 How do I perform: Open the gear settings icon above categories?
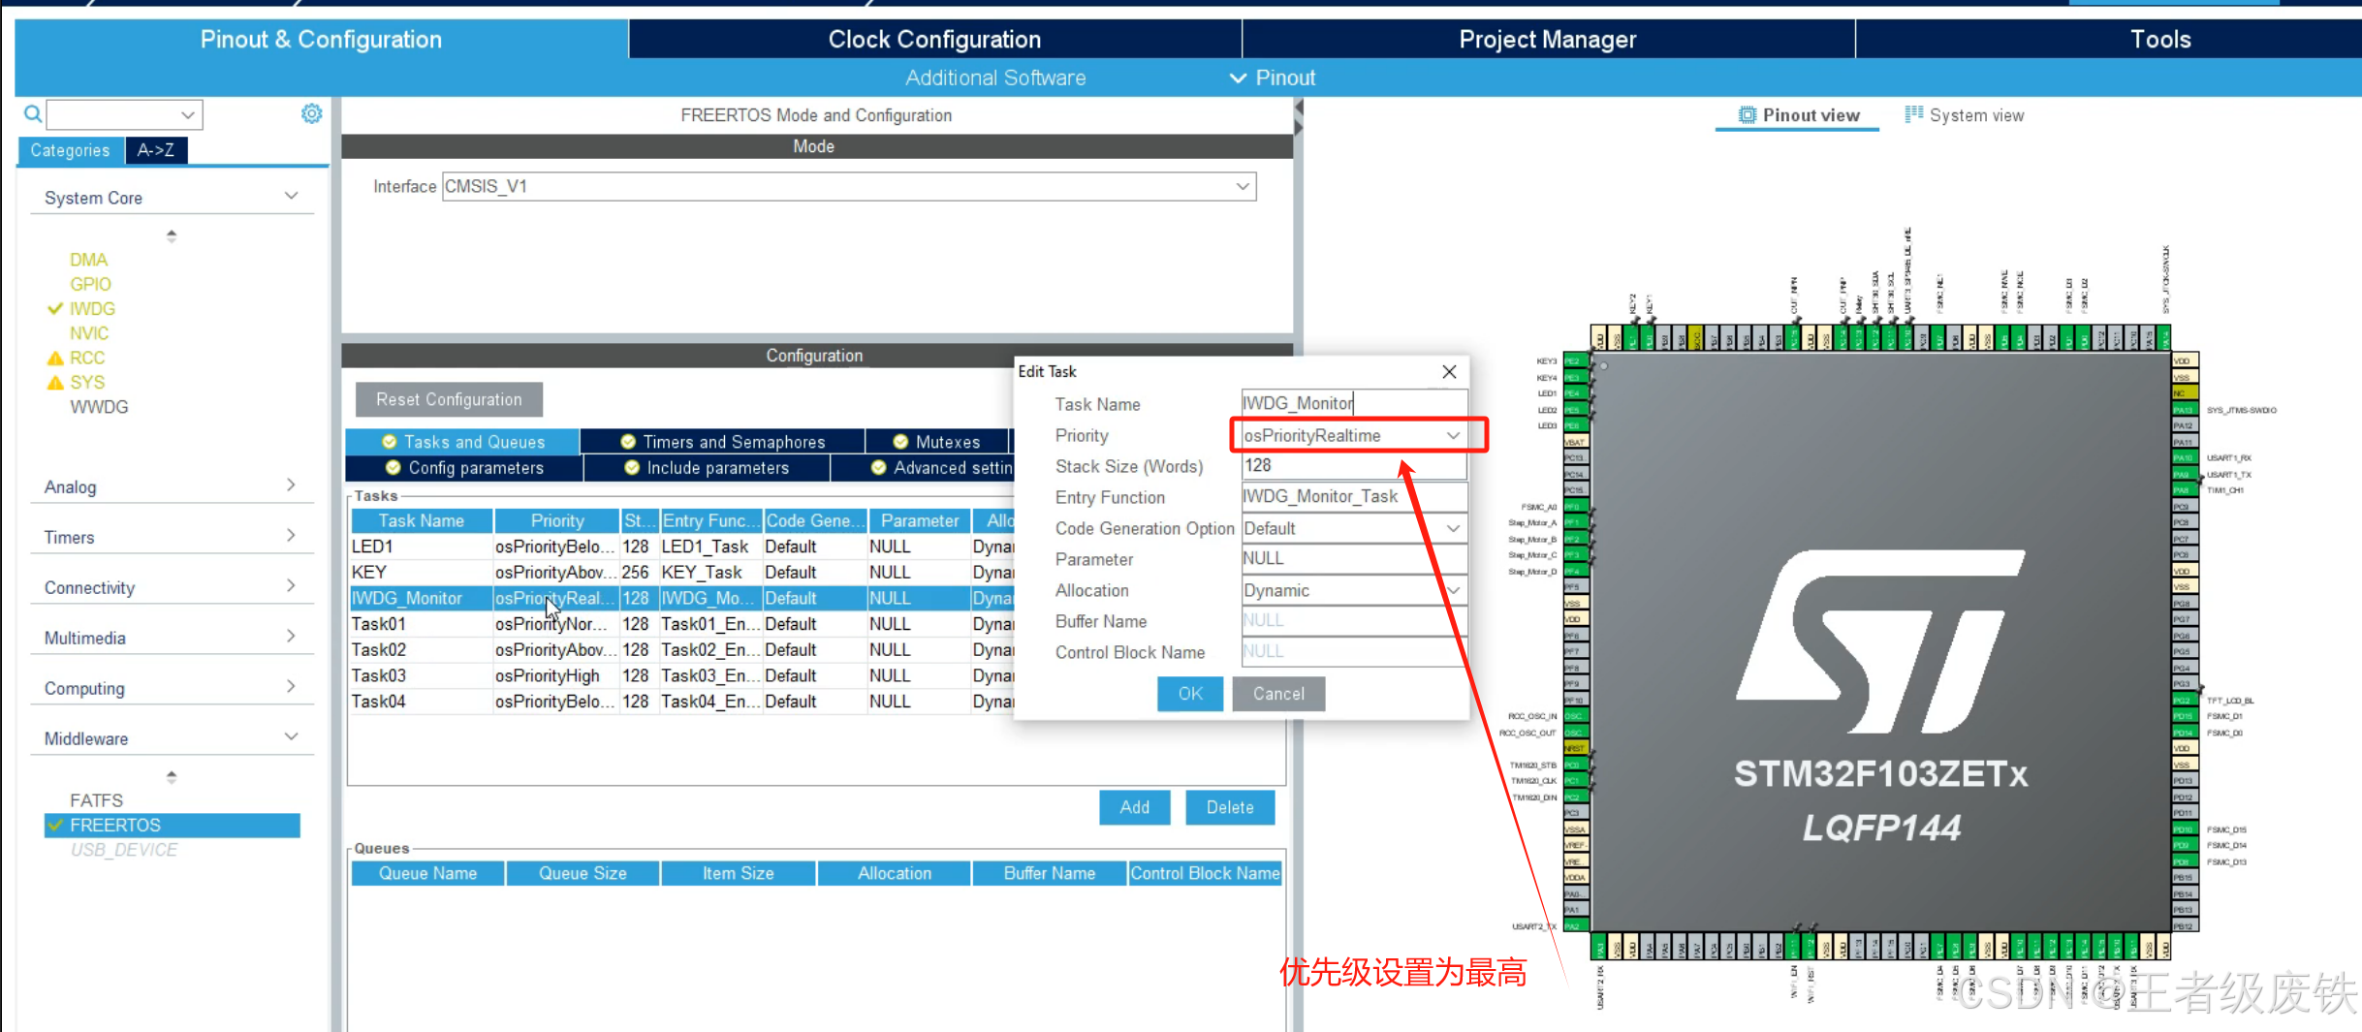click(311, 113)
